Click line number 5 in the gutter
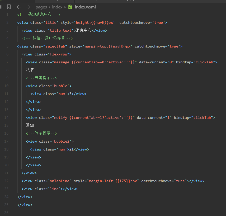This screenshot has height=216, width=226. click(x=7, y=46)
